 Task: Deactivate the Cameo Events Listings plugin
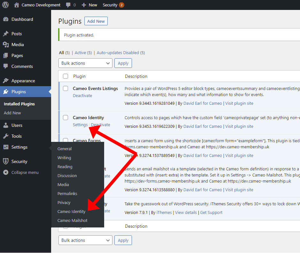pos(82,96)
